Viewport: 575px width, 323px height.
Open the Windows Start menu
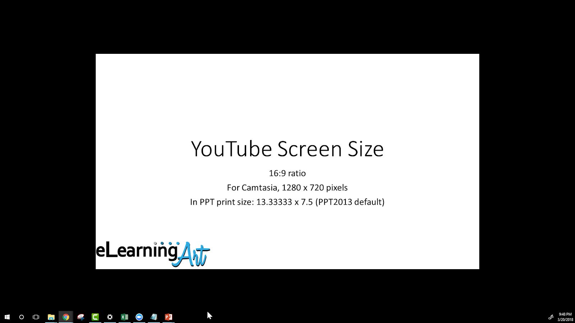tap(7, 317)
